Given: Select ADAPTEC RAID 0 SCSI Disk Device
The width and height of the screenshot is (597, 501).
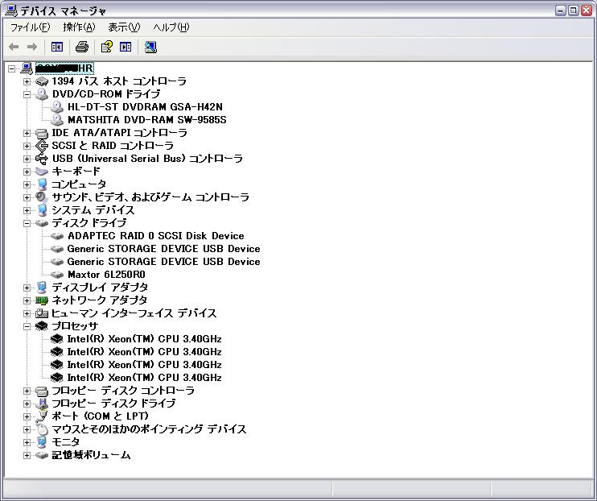Looking at the screenshot, I should coord(155,236).
